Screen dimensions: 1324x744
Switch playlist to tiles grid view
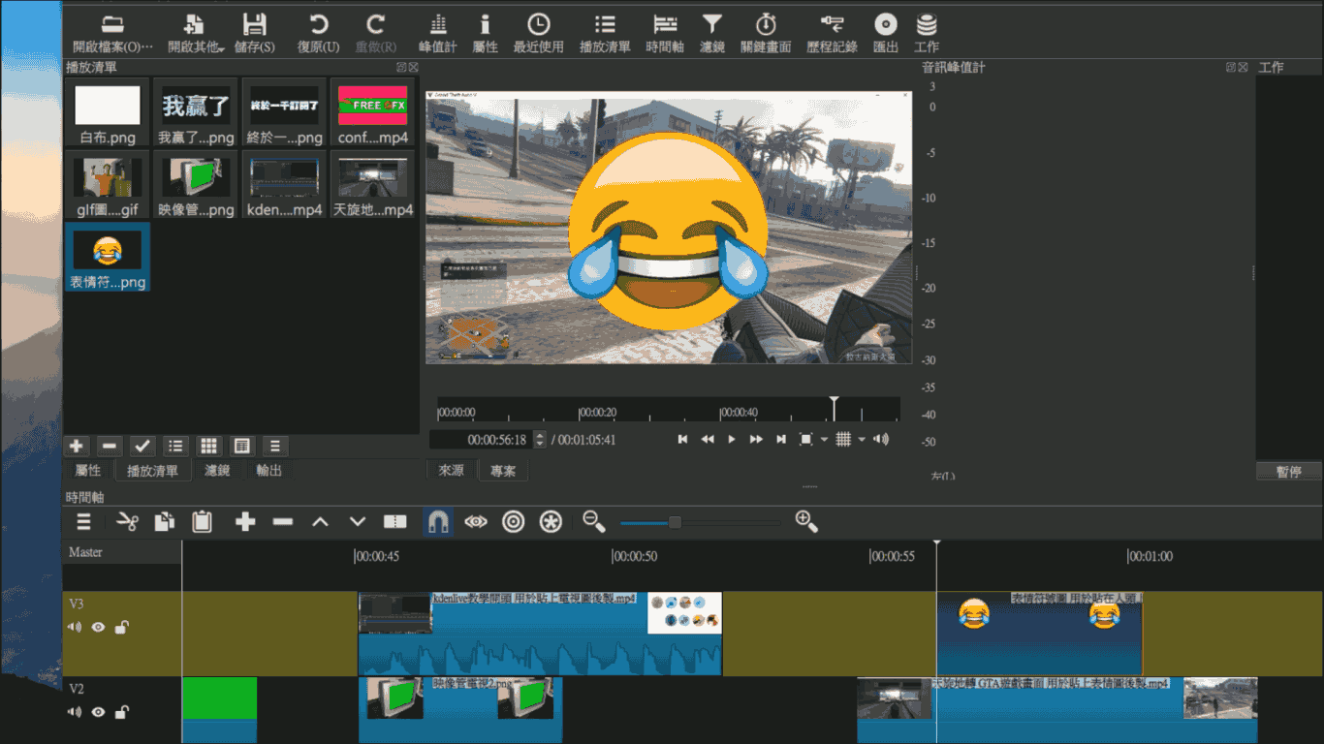(208, 446)
